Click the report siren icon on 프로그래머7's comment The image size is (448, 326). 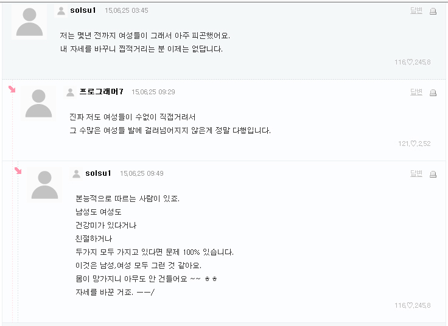433,92
